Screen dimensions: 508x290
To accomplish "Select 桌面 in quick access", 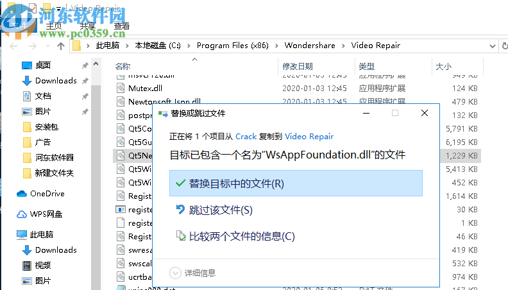I will point(43,65).
